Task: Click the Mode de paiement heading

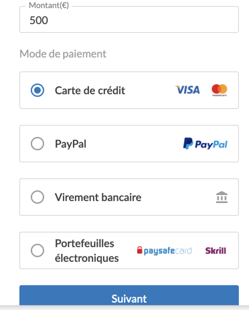Action: 63,54
